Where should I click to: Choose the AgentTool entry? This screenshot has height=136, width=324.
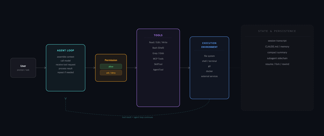coord(158,70)
